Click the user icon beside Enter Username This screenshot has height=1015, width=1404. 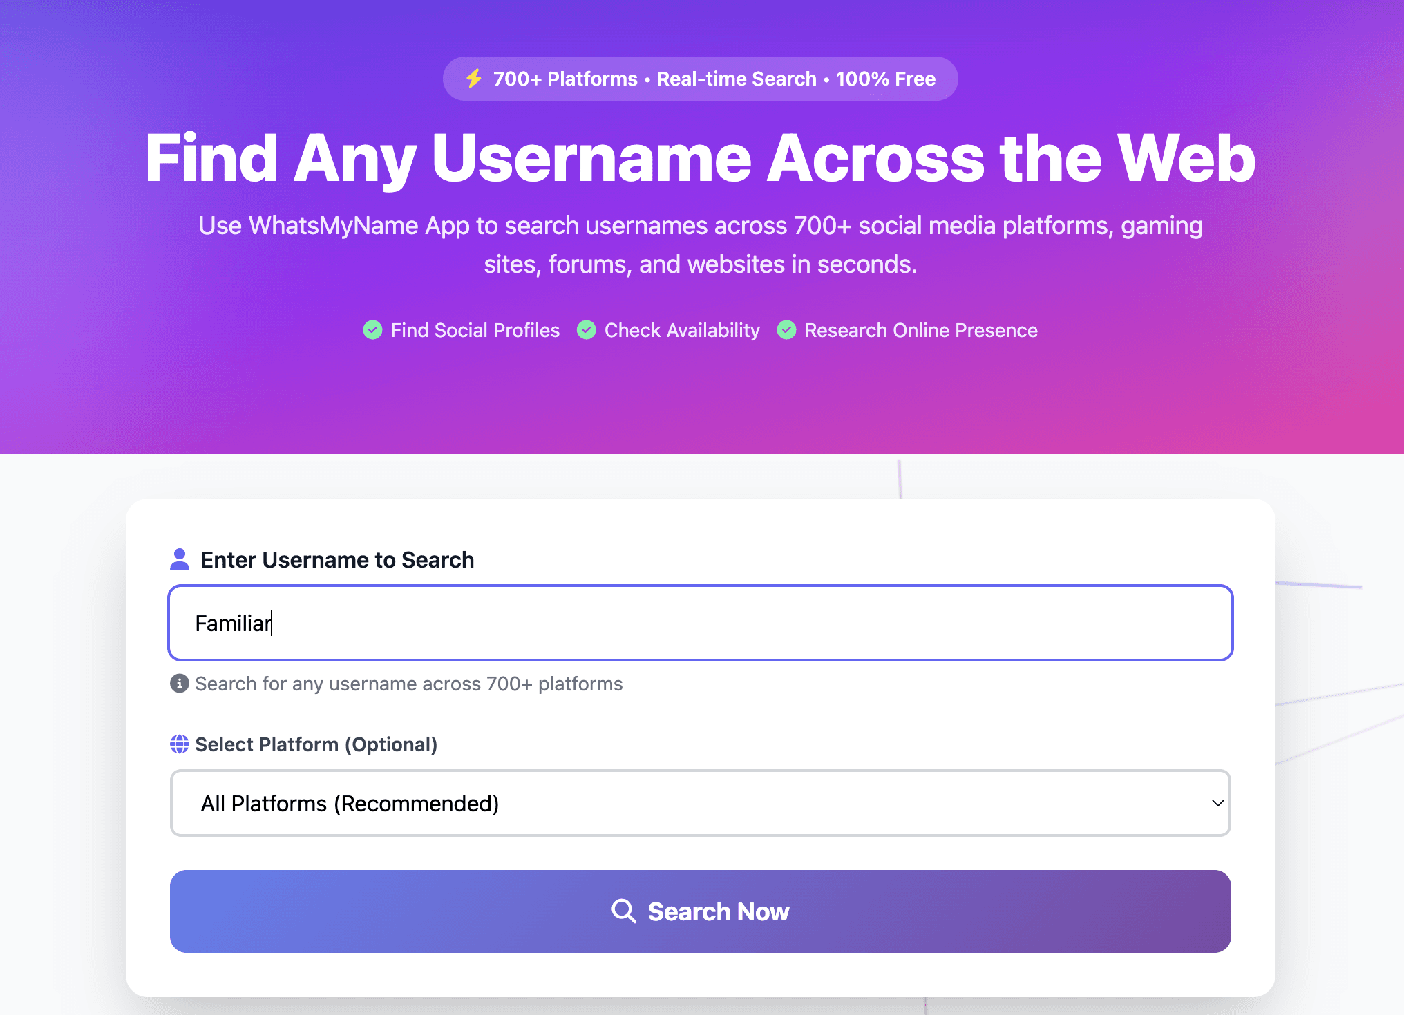180,559
